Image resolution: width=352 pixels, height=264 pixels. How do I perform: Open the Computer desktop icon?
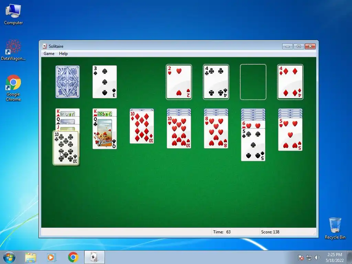[x=13, y=14]
